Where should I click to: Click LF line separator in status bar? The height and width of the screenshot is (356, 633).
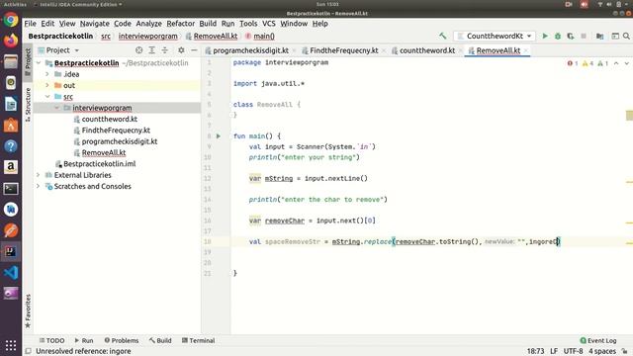(x=554, y=351)
